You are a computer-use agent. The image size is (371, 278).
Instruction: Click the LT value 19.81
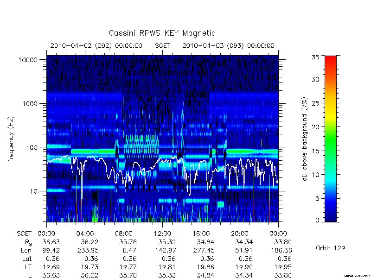167,267
